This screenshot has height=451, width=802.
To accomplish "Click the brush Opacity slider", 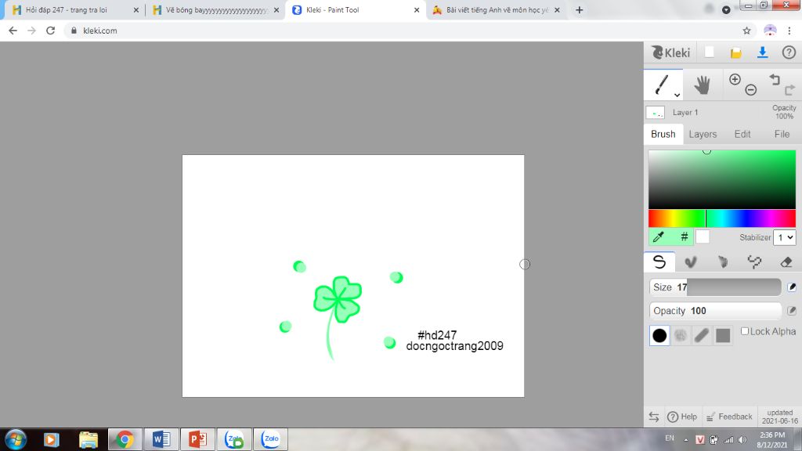I will (715, 311).
